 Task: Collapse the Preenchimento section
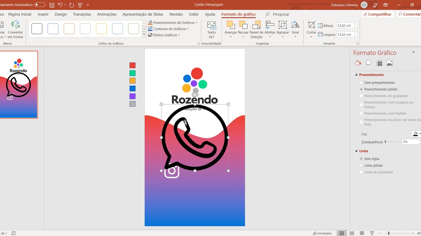pyautogui.click(x=356, y=75)
